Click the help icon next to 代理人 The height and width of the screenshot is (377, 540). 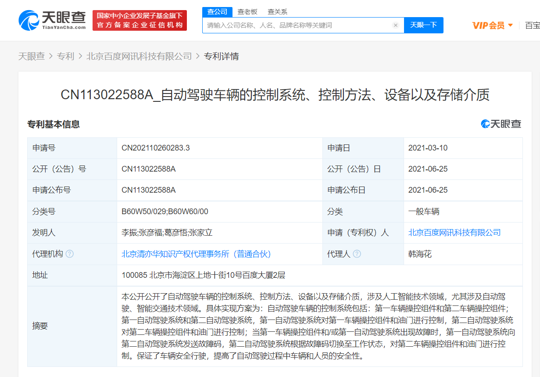pos(357,254)
